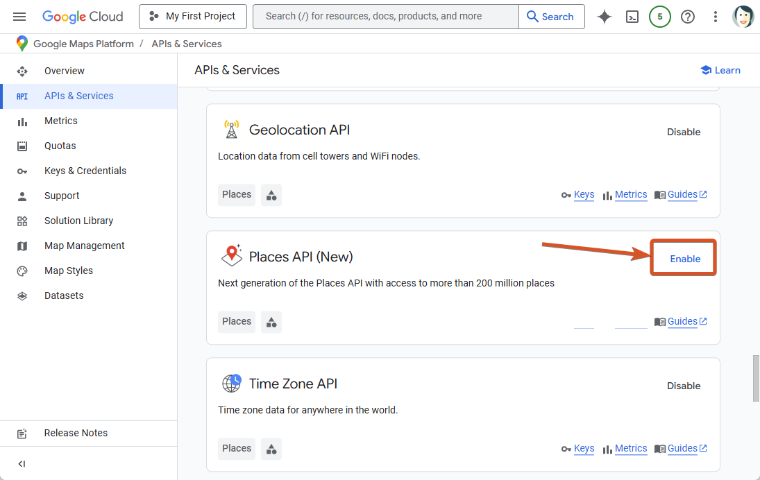The height and width of the screenshot is (480, 760).
Task: Click shapes icon chip in Geolocation card
Action: (x=271, y=195)
